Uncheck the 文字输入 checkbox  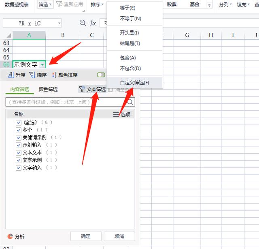coord(19,168)
